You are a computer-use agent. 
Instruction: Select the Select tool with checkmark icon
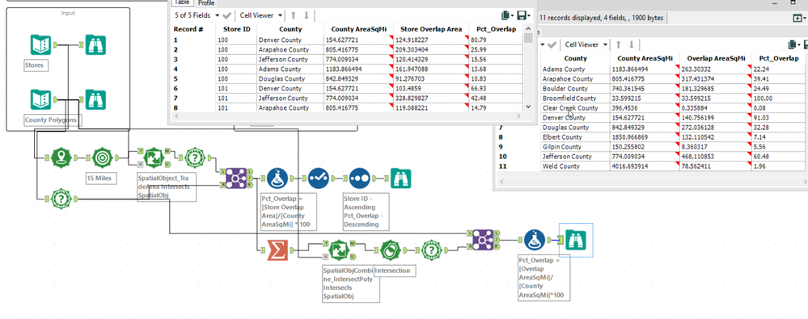click(319, 178)
